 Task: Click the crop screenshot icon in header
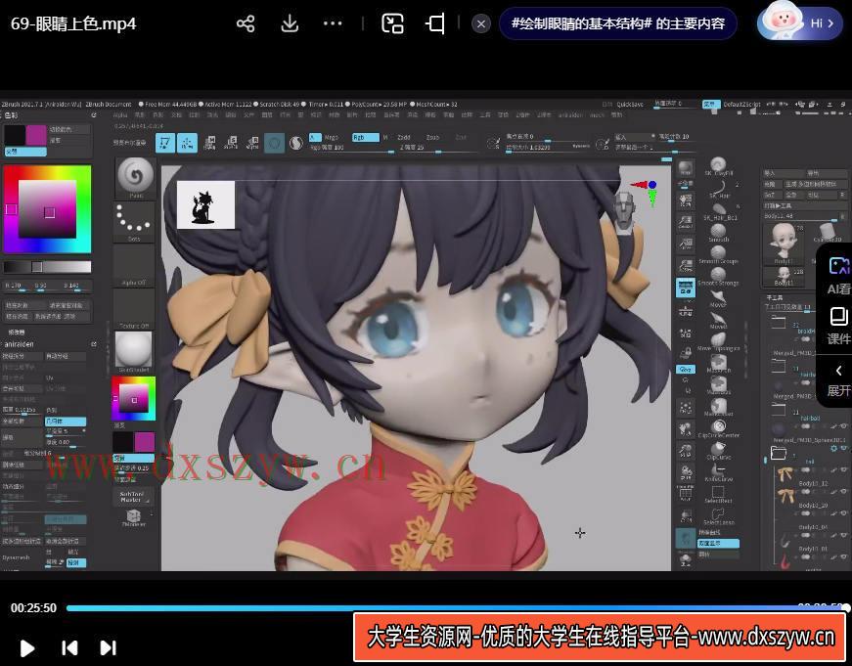coord(435,23)
